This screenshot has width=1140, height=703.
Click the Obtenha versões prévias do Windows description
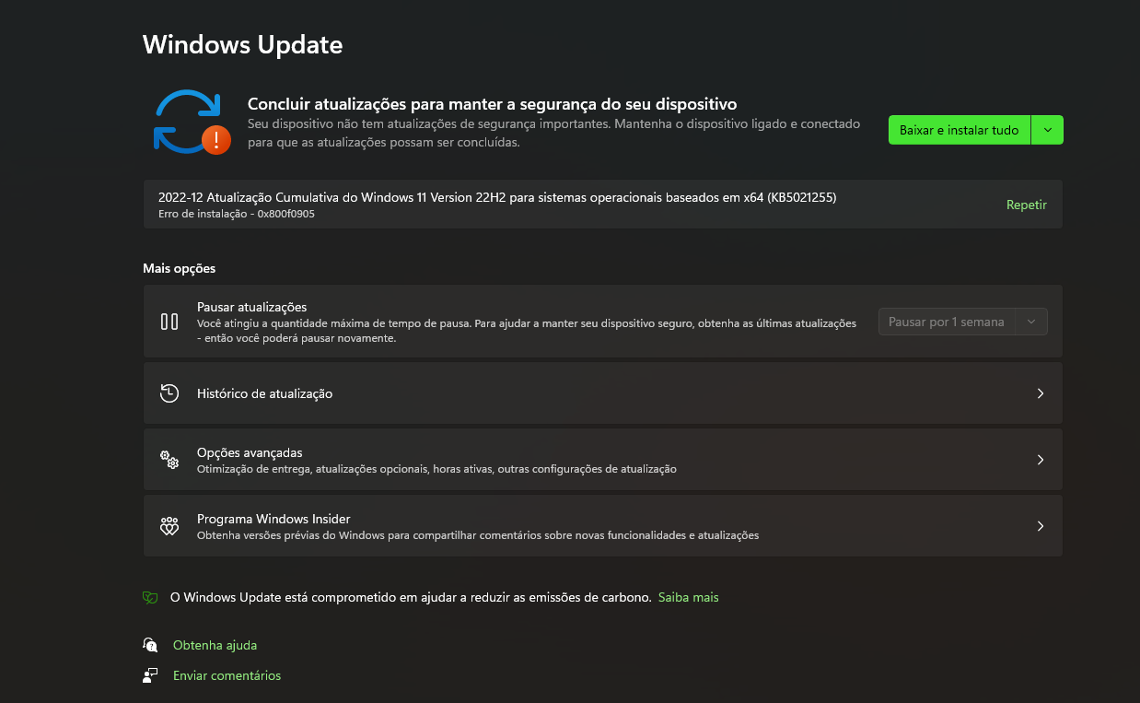[478, 535]
